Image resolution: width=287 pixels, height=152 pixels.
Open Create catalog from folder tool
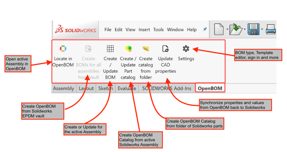click(x=146, y=49)
